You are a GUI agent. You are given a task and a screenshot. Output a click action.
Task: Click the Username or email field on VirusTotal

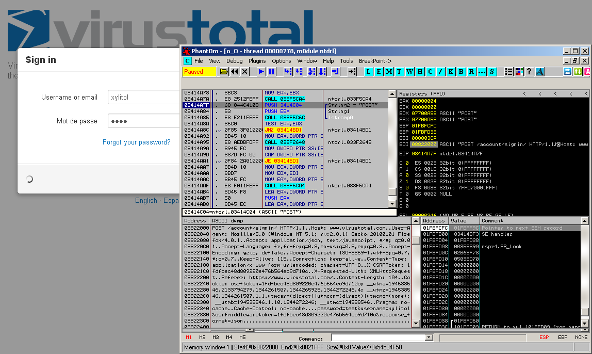click(x=144, y=97)
